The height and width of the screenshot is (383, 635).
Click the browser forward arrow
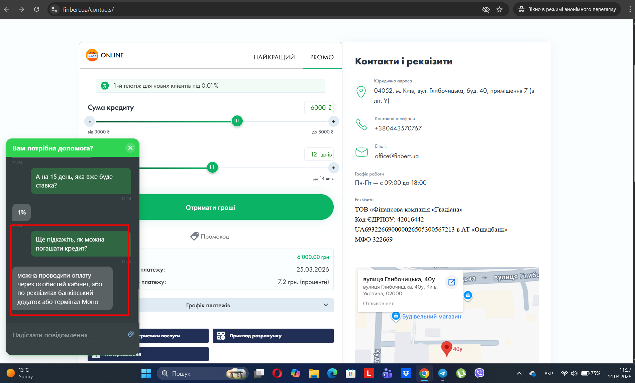[x=22, y=9]
